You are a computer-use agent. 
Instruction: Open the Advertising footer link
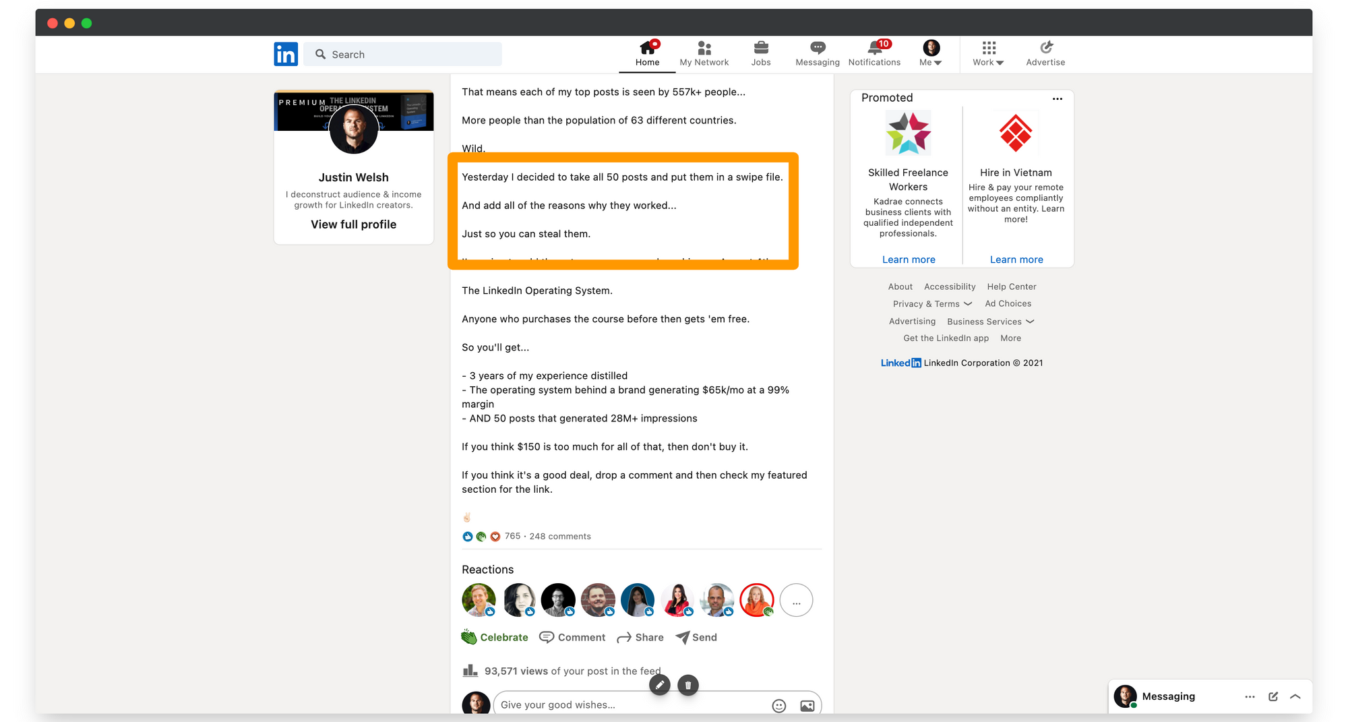point(912,322)
